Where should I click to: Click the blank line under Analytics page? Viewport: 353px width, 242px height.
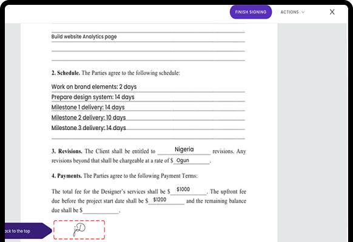point(148,48)
